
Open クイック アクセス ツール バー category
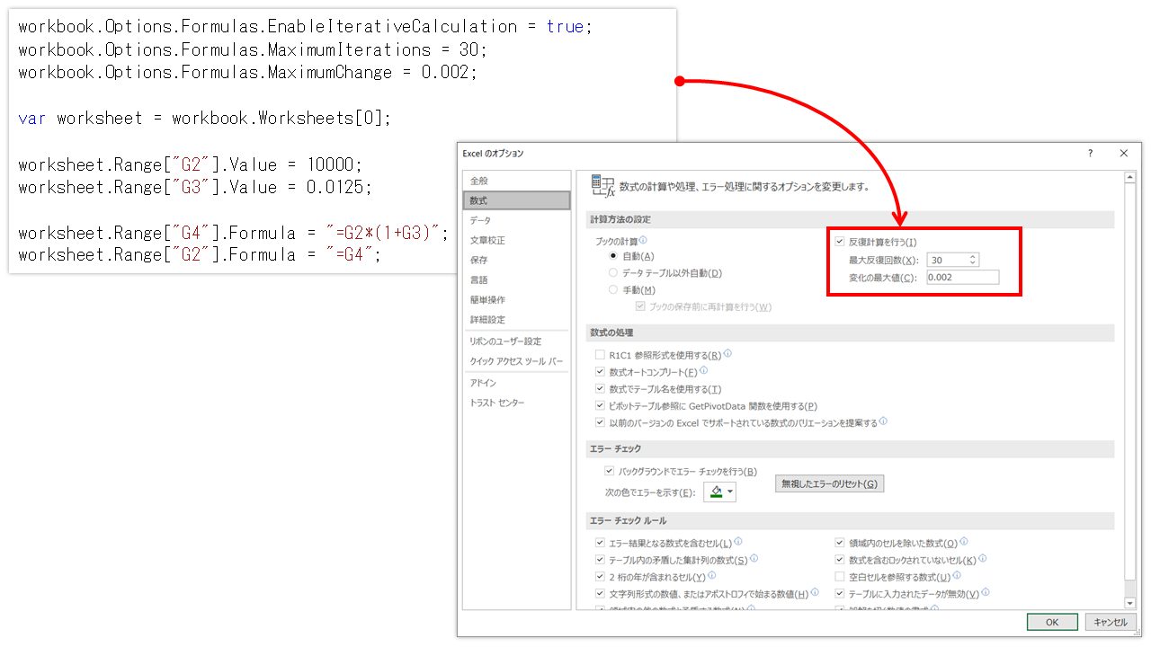tap(517, 361)
